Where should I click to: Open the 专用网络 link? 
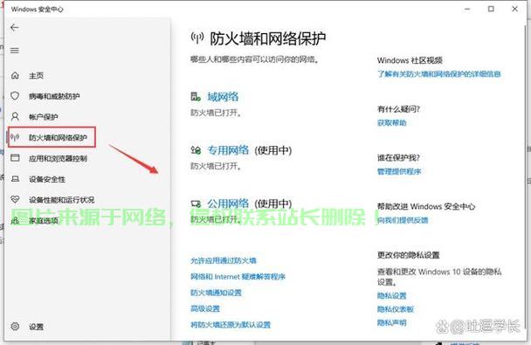tap(228, 150)
